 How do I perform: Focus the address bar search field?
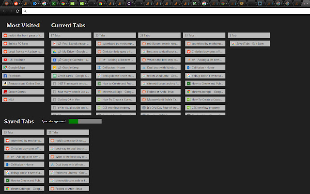click(166, 11)
